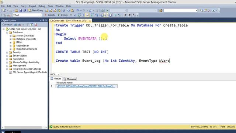Click the Filter icon in Object Explorer
Screen dimensions: 236x133
click(28, 25)
